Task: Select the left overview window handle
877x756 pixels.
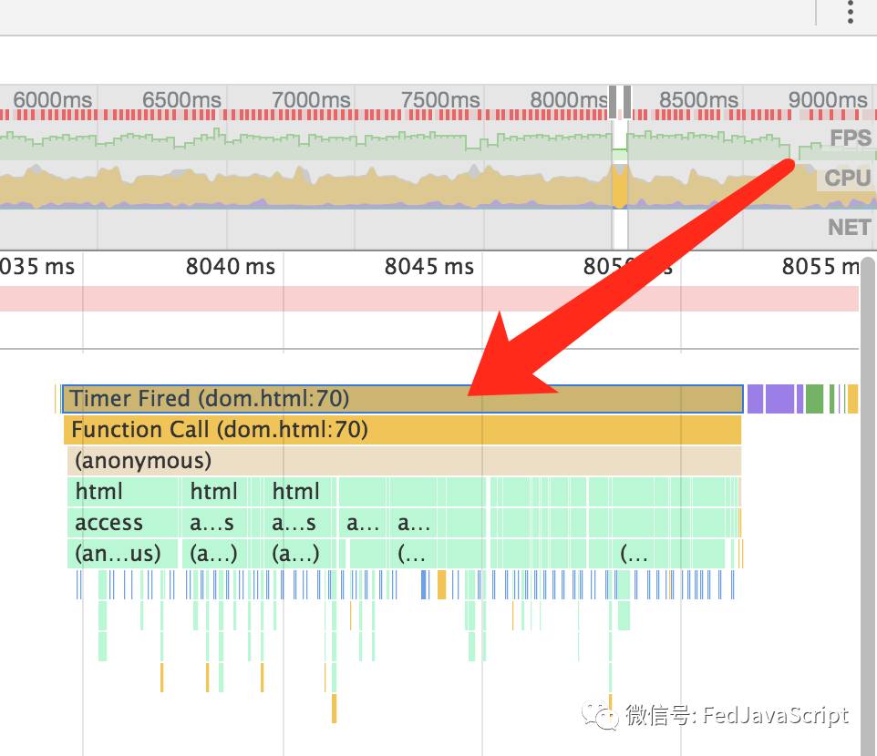Action: [x=613, y=102]
